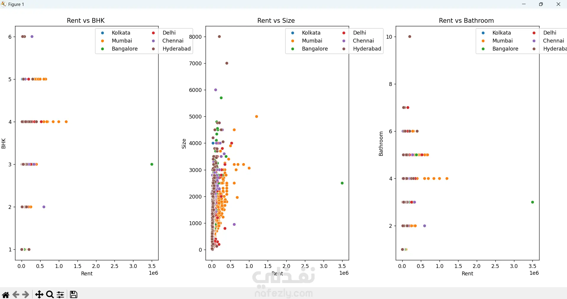Click the 'Rent vs BHK' plot title
Image resolution: width=567 pixels, height=299 pixels.
click(86, 20)
